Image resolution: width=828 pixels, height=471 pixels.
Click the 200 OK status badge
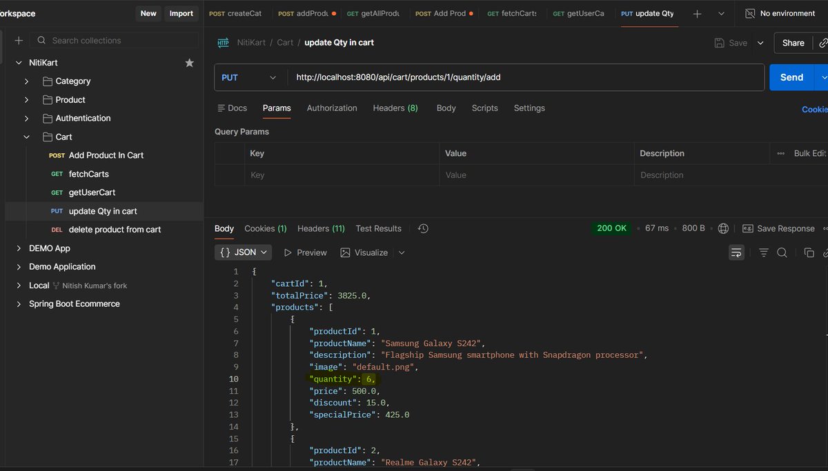pyautogui.click(x=612, y=228)
